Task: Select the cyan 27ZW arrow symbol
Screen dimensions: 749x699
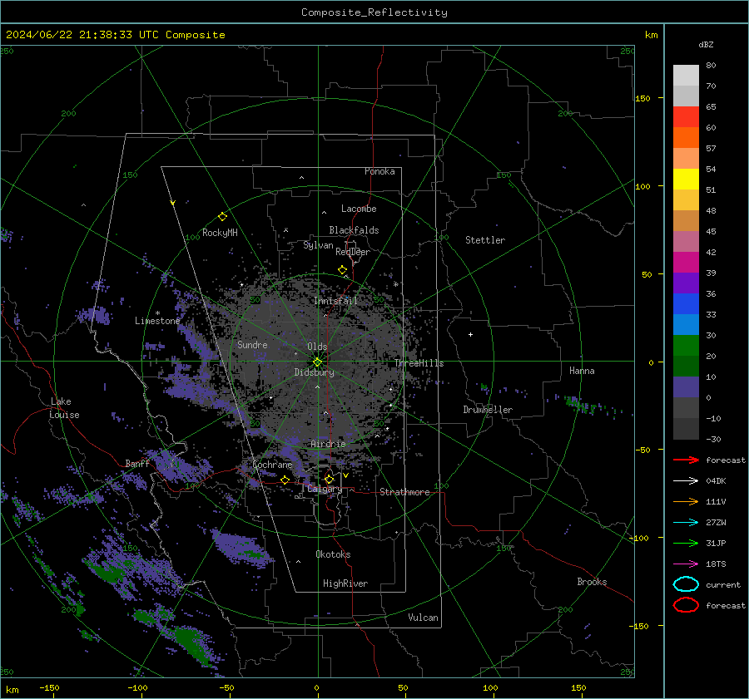Action: 686,523
